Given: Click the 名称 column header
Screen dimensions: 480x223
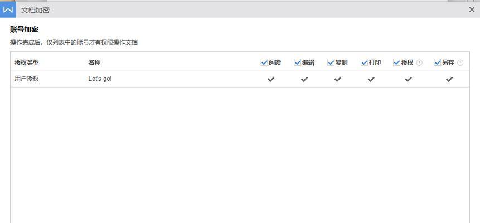Looking at the screenshot, I should point(94,62).
